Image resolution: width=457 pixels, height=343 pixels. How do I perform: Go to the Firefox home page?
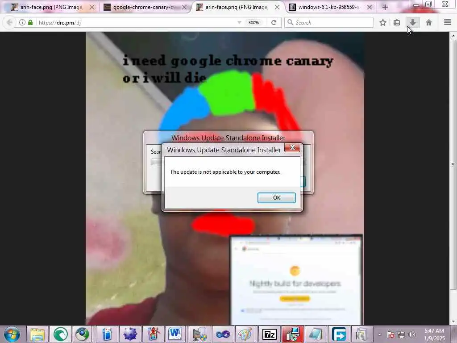429,22
